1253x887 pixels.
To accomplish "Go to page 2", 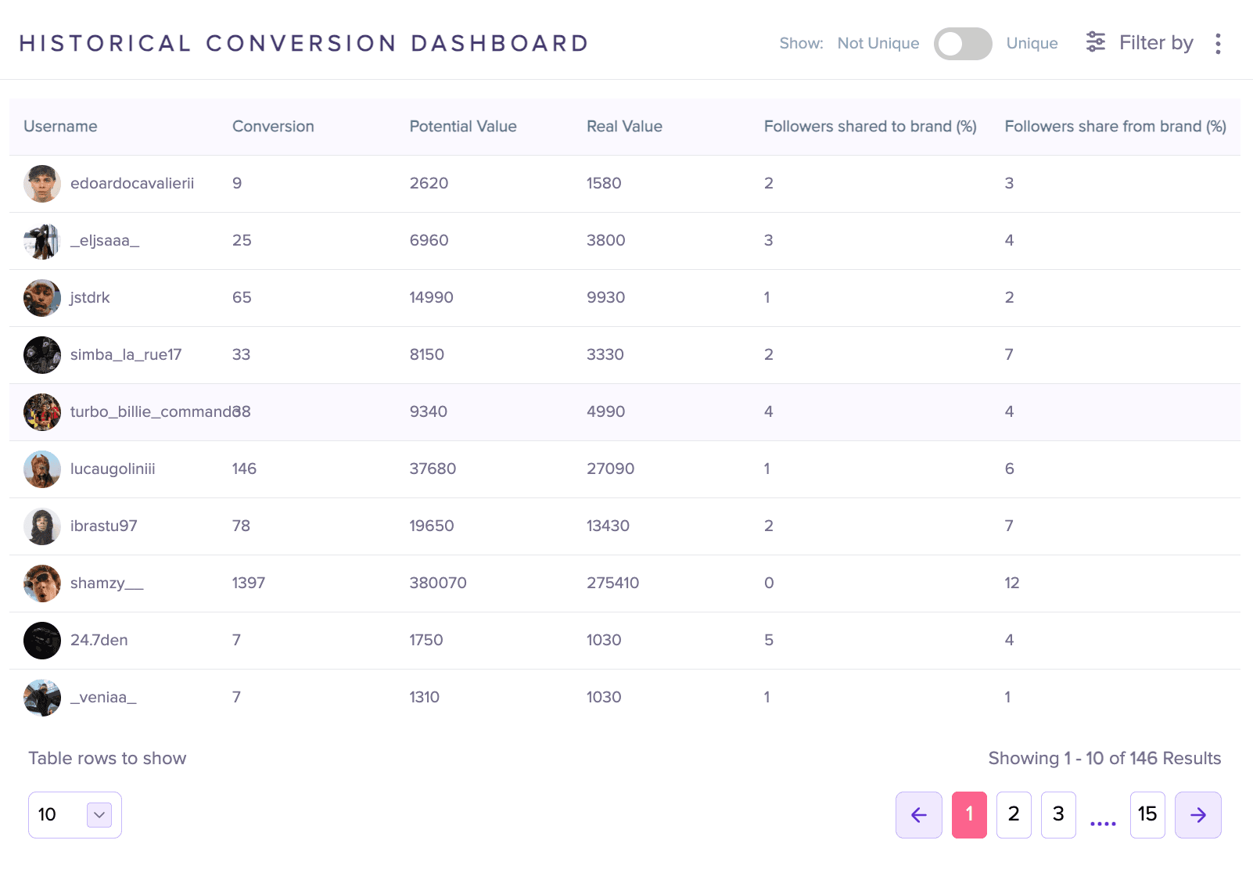I will [x=1014, y=815].
